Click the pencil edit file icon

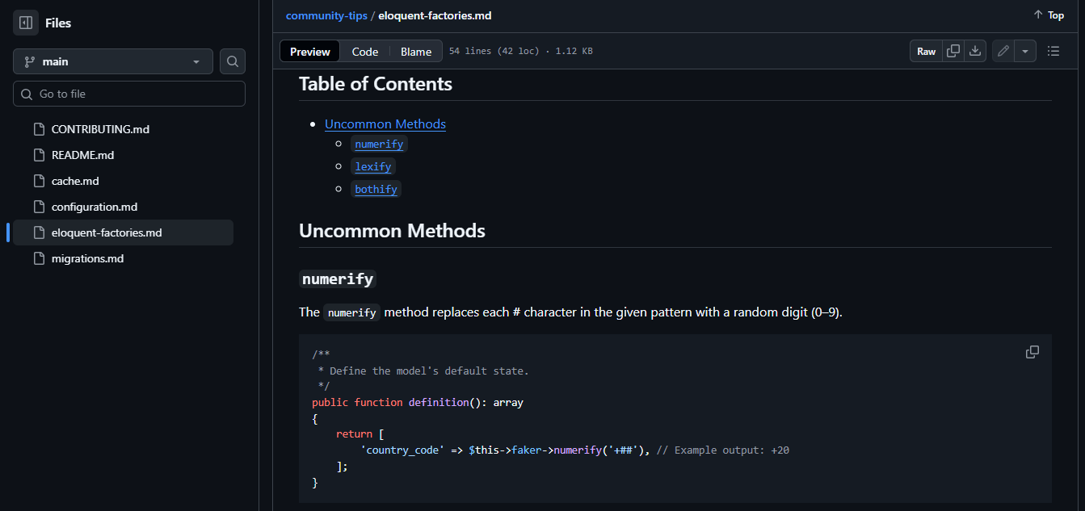tap(1003, 51)
